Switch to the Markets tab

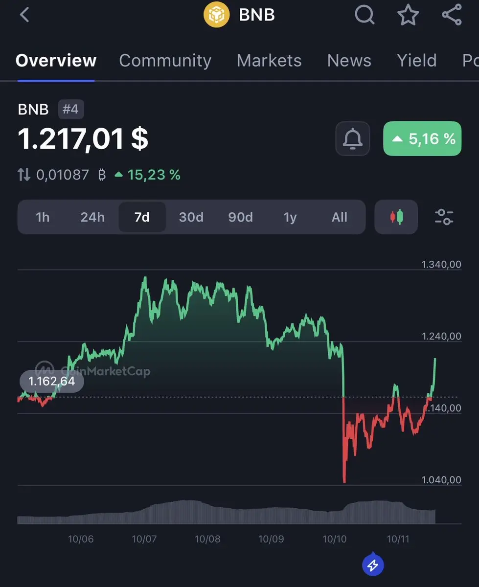click(x=269, y=61)
